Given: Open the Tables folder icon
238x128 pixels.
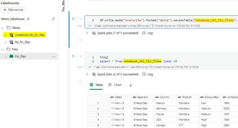Looking at the screenshot, I should click(8, 28).
